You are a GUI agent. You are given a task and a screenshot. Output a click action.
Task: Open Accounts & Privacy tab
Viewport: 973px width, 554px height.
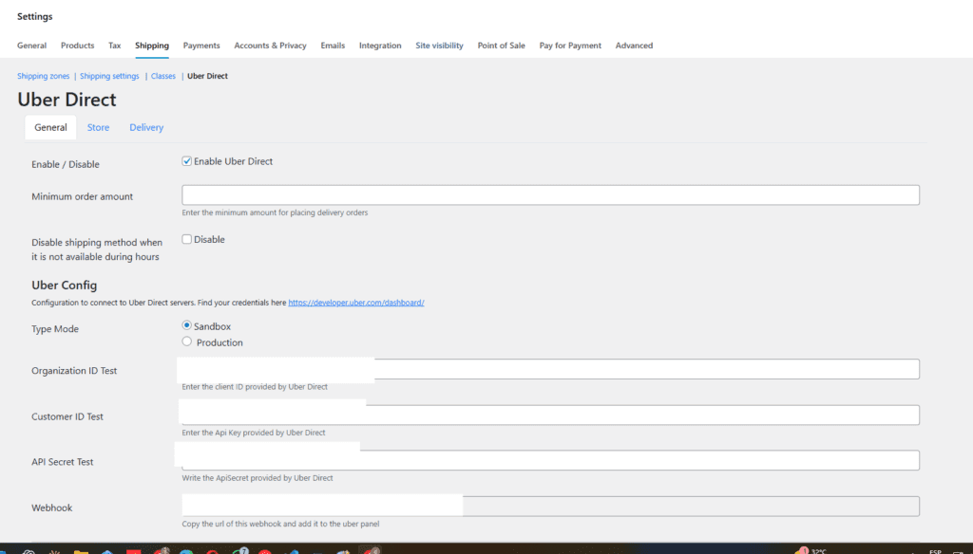271,46
